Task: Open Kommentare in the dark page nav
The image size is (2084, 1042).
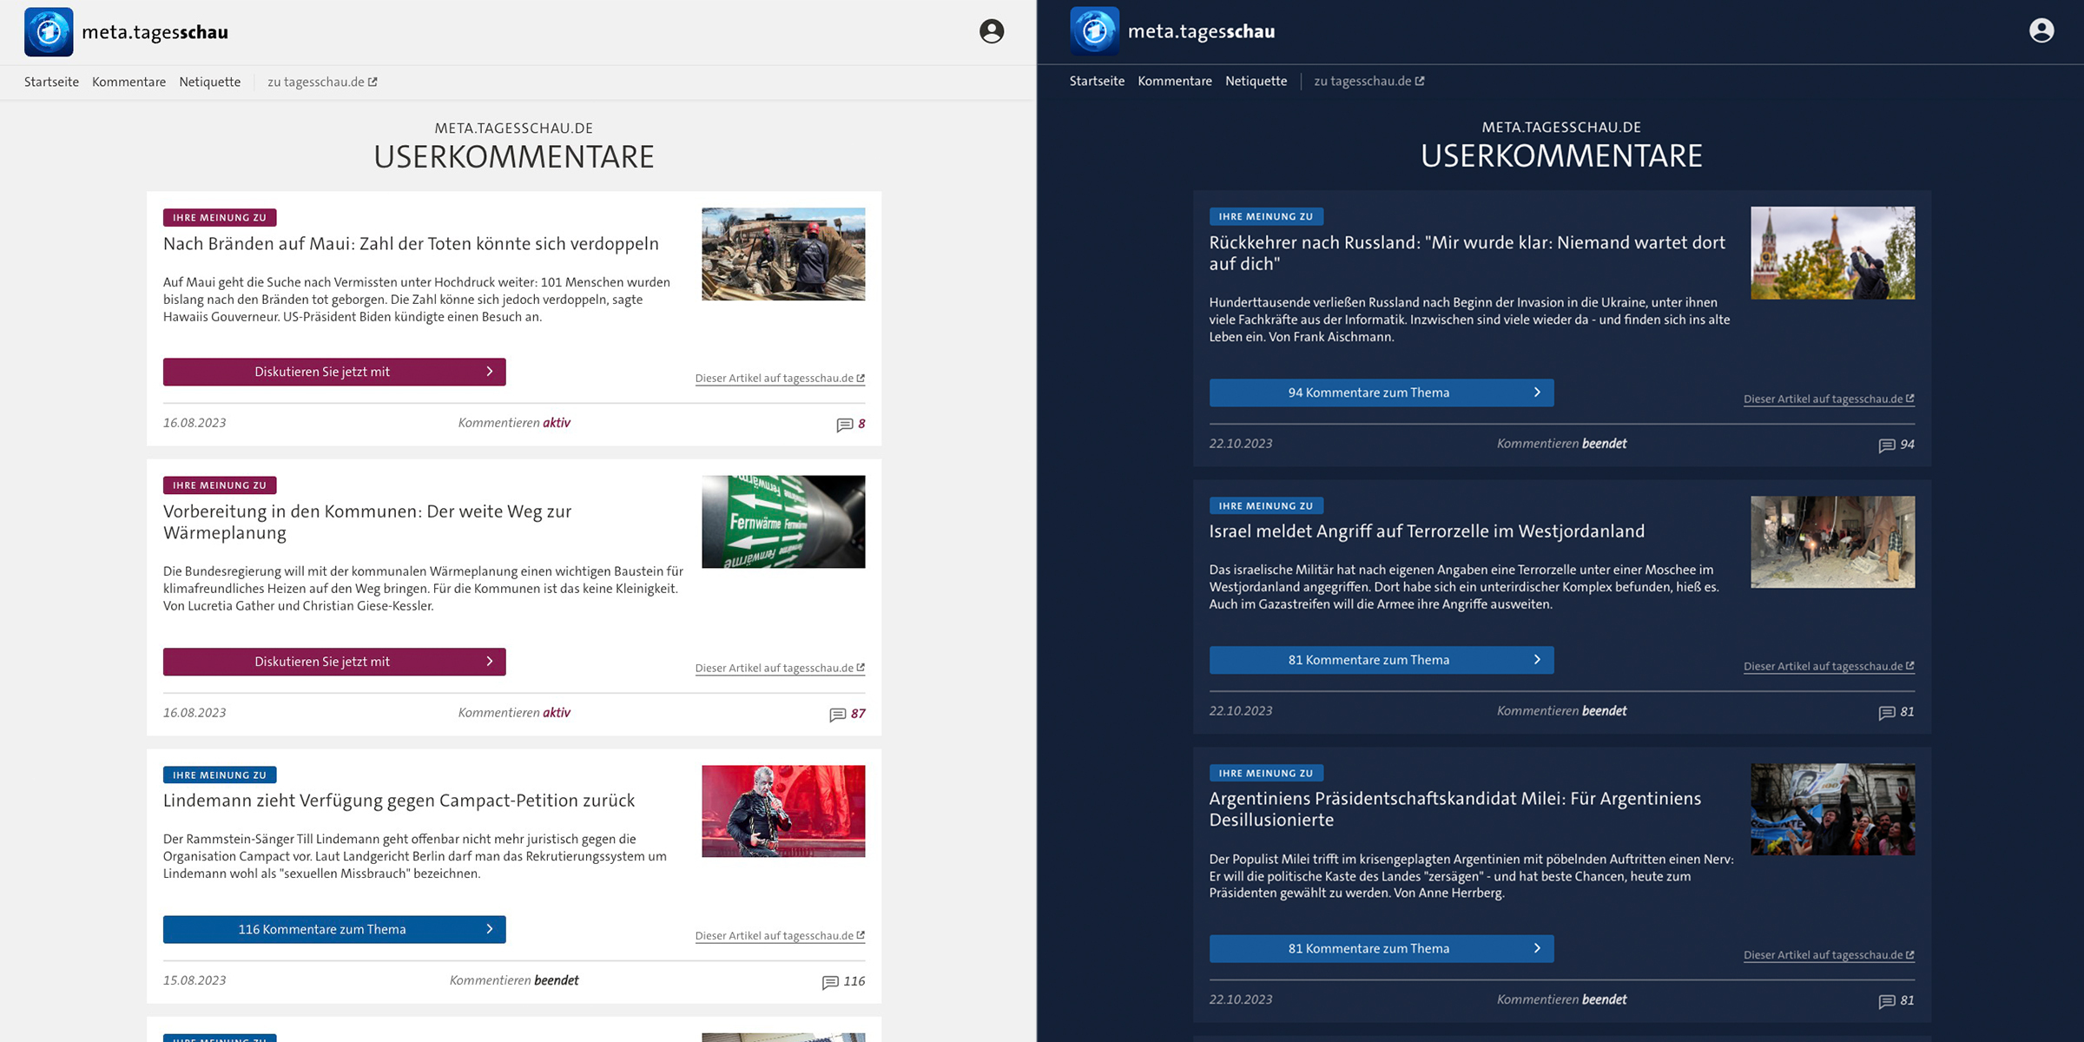Action: click(x=1175, y=81)
